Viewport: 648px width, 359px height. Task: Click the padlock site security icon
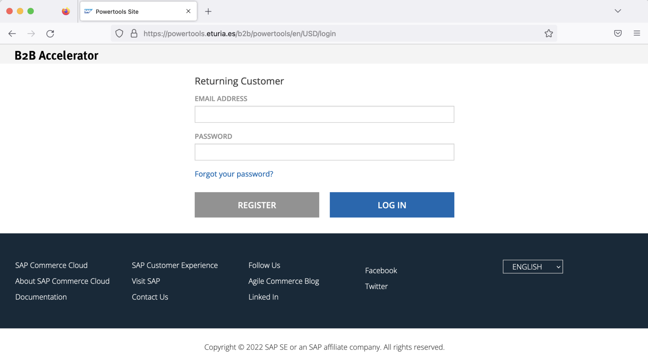coord(134,33)
